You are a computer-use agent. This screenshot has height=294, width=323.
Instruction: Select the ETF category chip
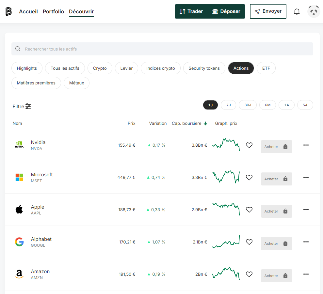pos(266,68)
